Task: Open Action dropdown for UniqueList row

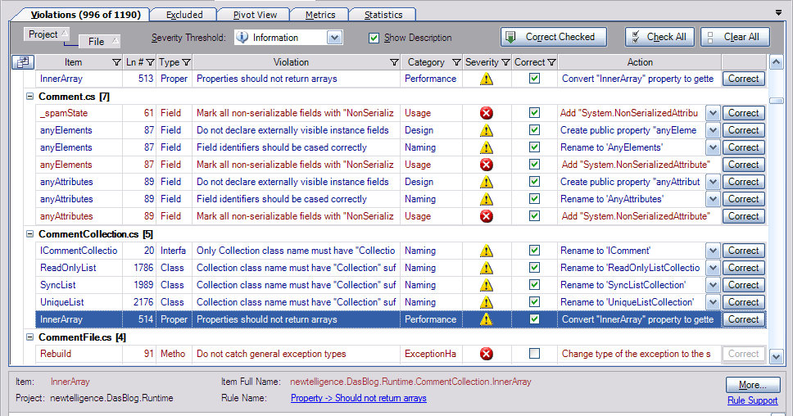Action: coord(712,302)
